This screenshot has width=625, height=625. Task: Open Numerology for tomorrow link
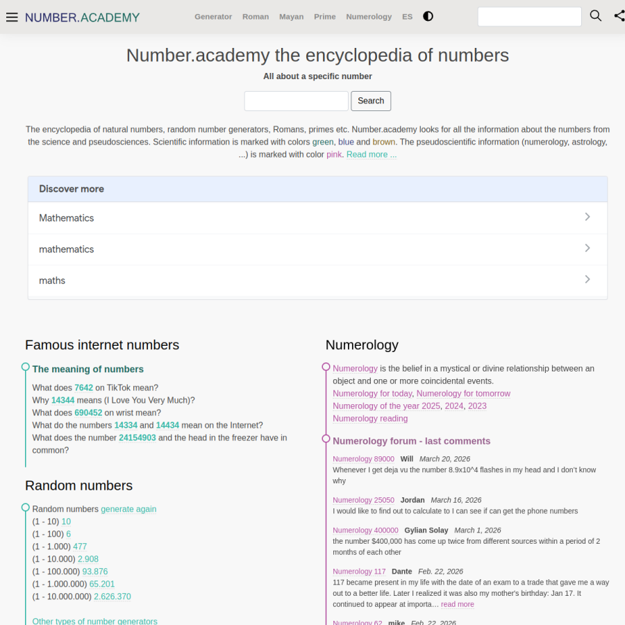pos(463,394)
